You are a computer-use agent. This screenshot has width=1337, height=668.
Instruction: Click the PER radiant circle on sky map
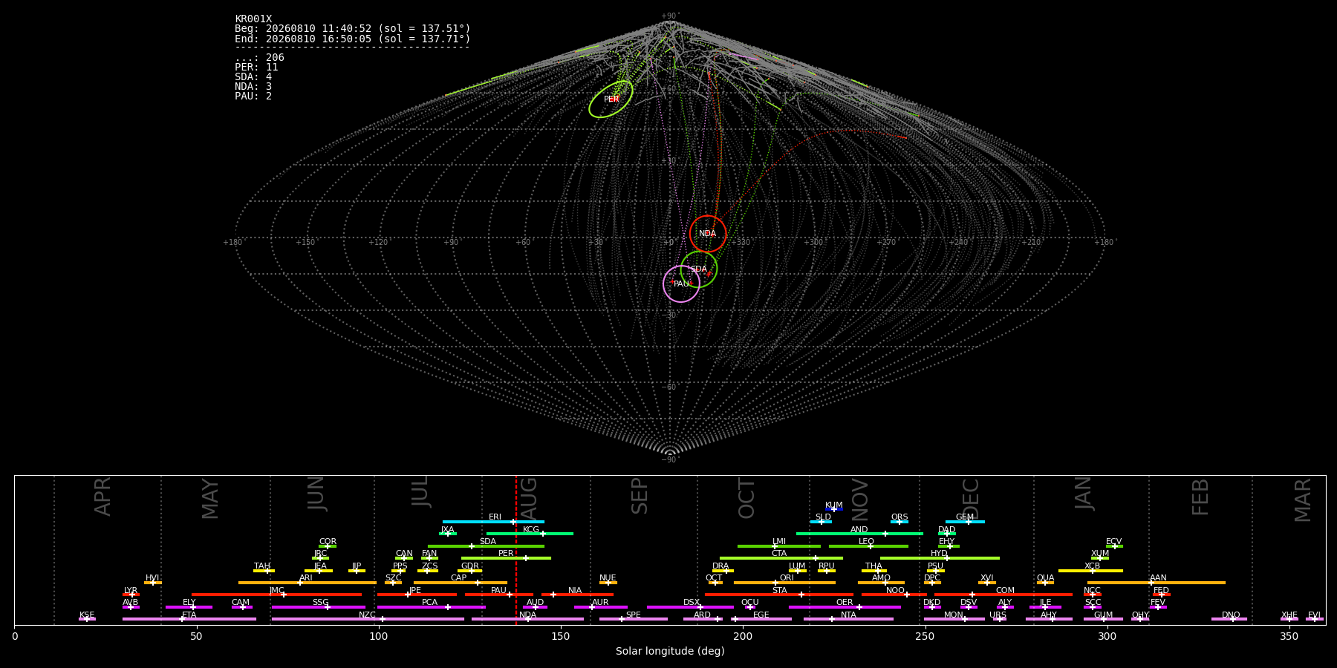[x=611, y=99]
